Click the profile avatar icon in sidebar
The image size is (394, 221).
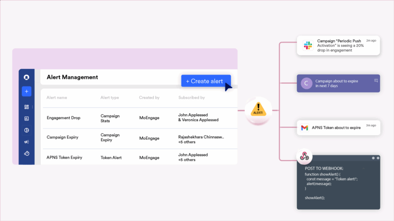[27, 77]
